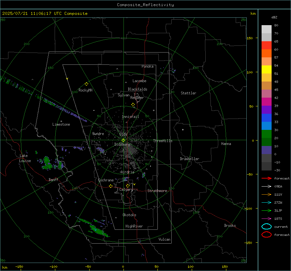Screen dimensions: 291x271
Task: Click the magenta 18TS arrow legend icon
Action: (266, 219)
